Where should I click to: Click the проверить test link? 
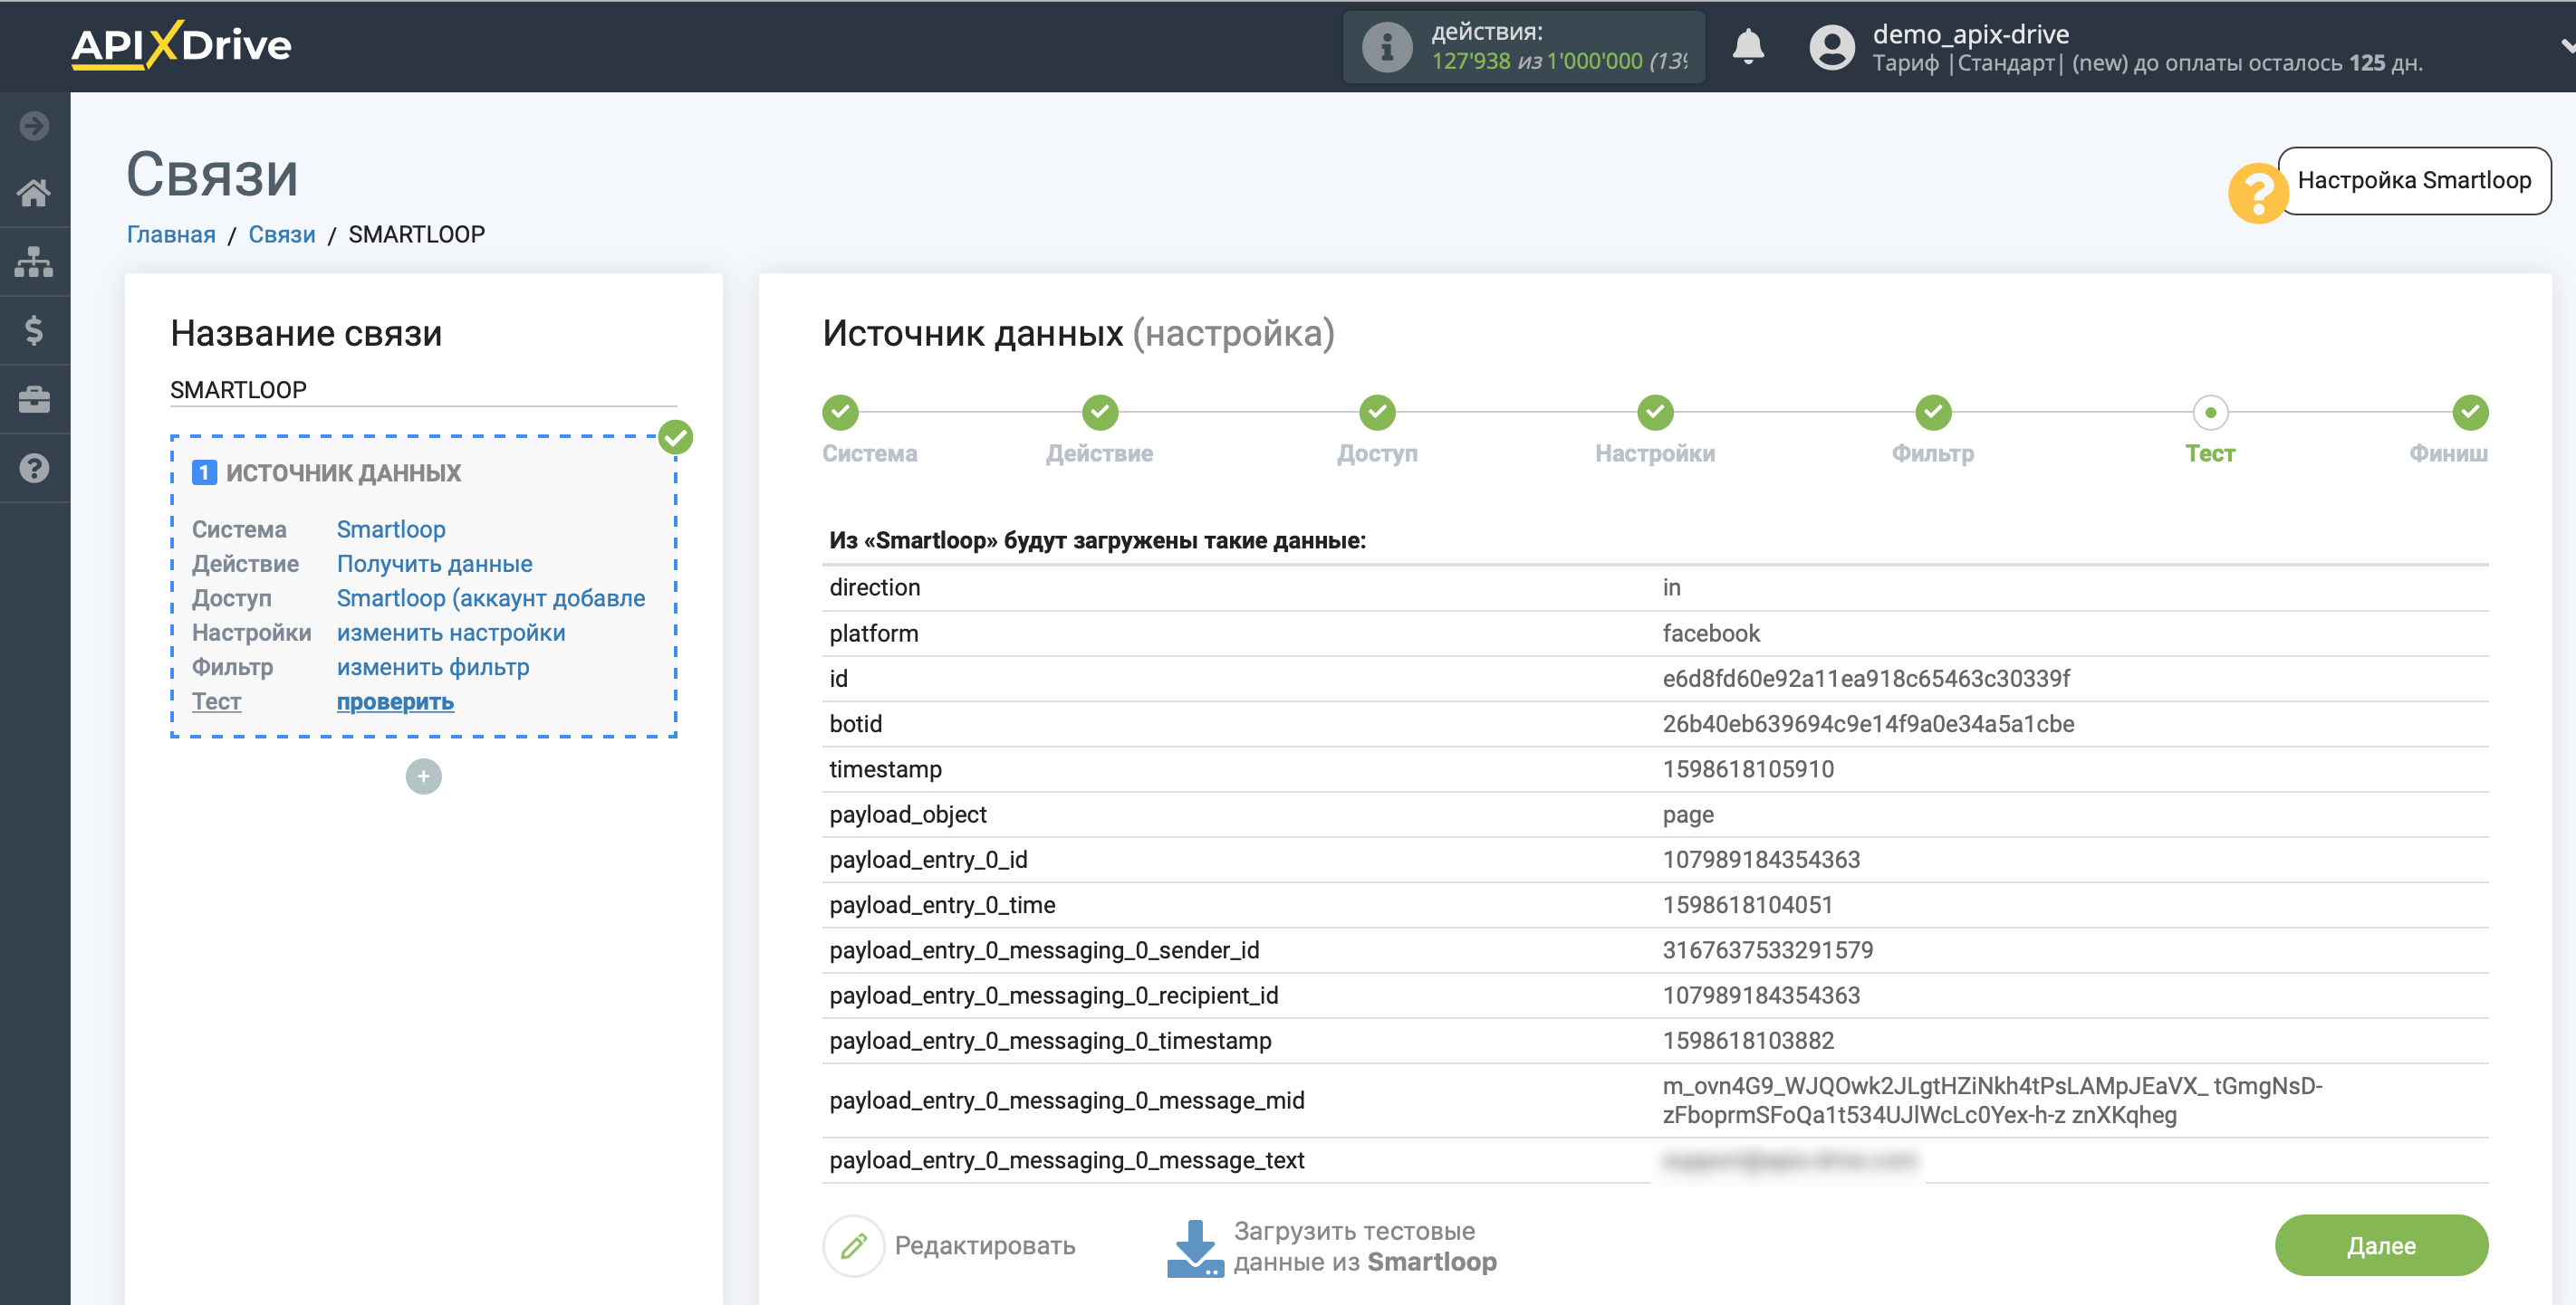pos(395,701)
